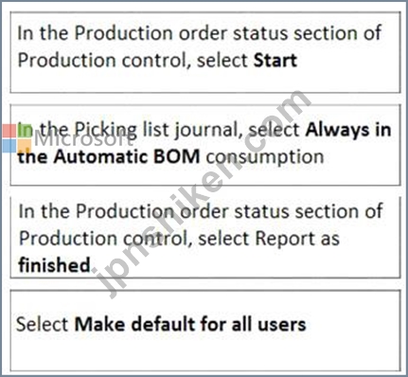Click the word Select in last box

click(42, 324)
